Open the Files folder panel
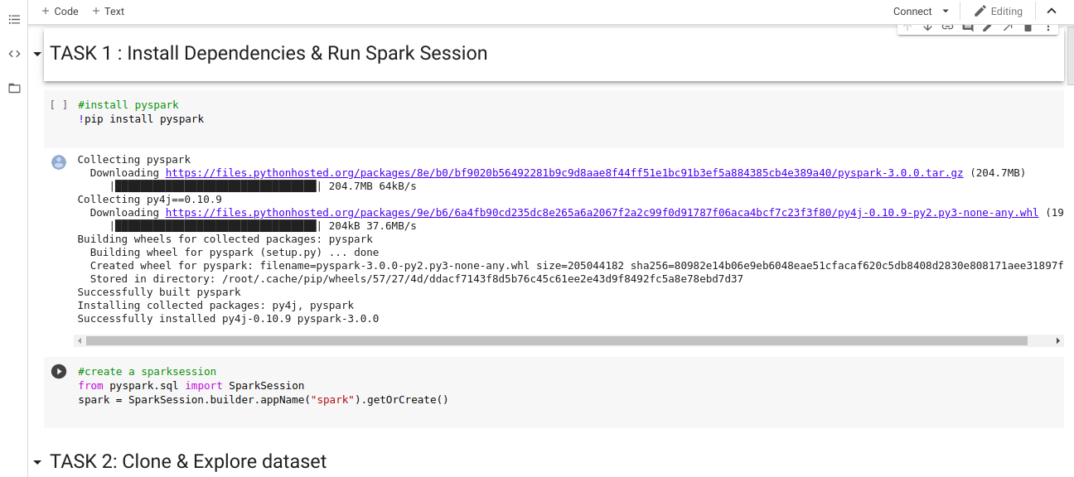Viewport: 1074px width, 477px height. coord(14,88)
